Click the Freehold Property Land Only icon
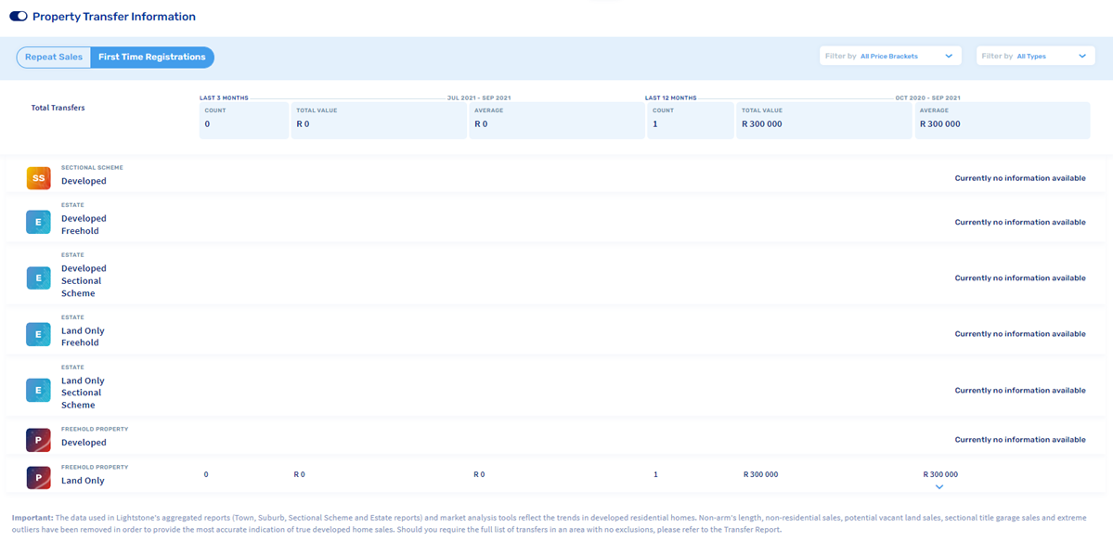1113x542 pixels. 38,477
